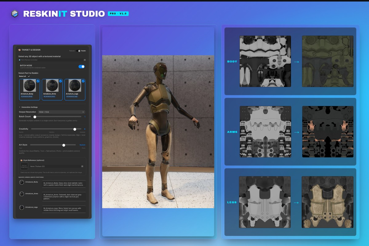Click the palette icon next to Style Reference
The width and height of the screenshot is (369, 246).
pyautogui.click(x=22, y=160)
